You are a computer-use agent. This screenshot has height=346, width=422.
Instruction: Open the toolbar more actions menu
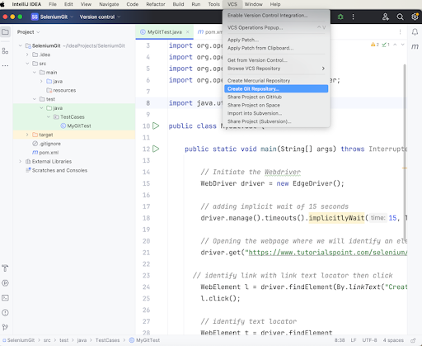tap(353, 17)
